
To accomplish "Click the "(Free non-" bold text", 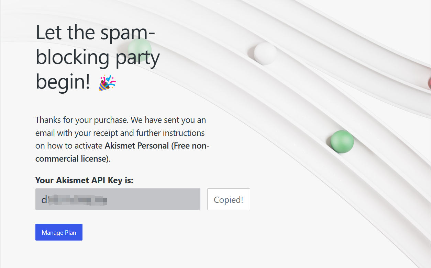I will click(x=191, y=146).
